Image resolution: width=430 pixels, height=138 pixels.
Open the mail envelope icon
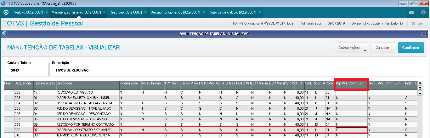tap(411, 12)
